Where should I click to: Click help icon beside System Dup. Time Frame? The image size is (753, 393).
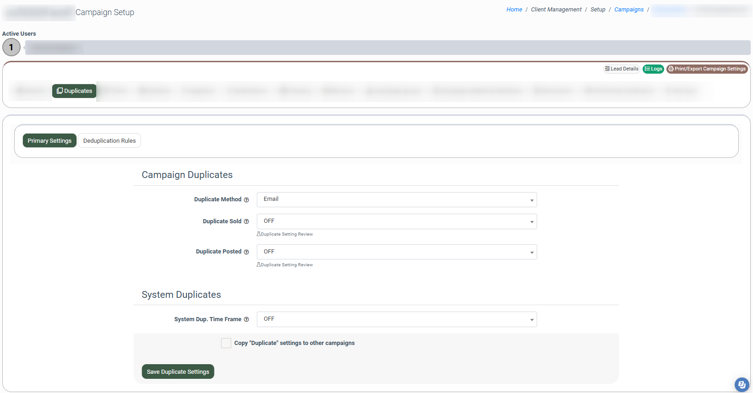[246, 320]
